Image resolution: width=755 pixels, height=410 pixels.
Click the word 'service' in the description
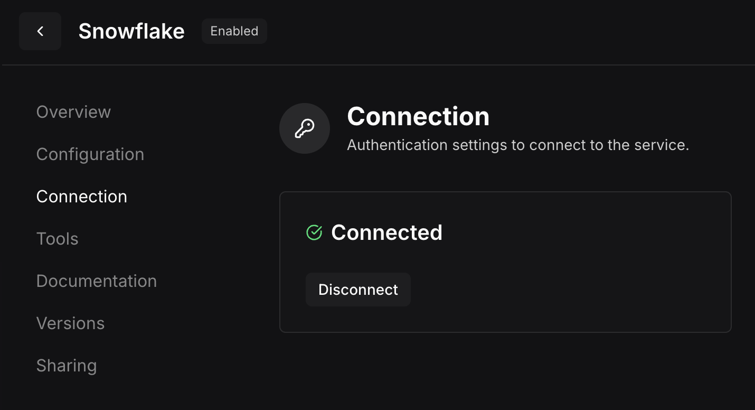(x=661, y=145)
